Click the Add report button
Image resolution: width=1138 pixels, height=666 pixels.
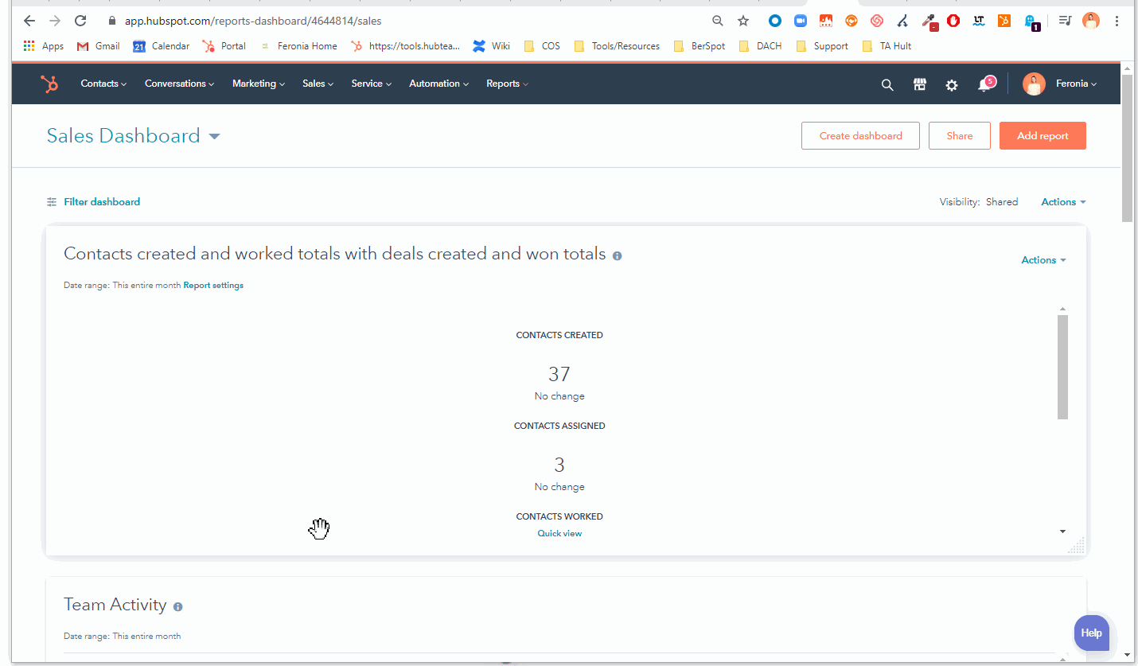click(x=1043, y=135)
